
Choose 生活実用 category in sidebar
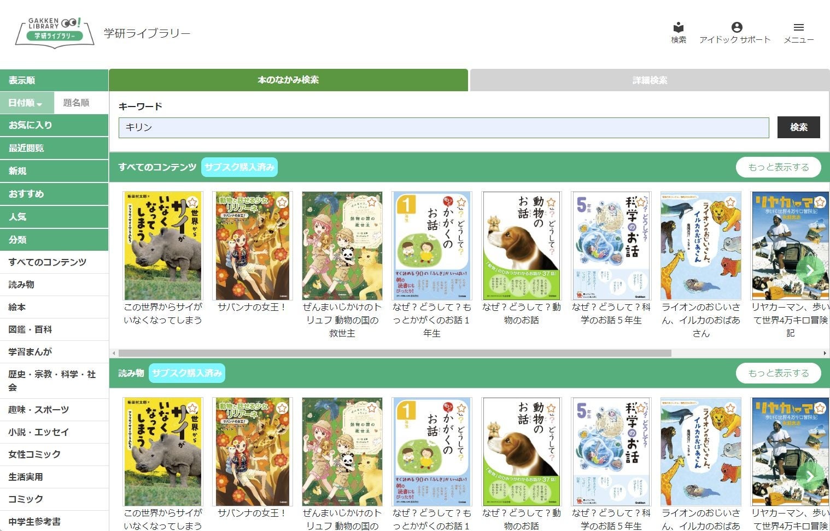pyautogui.click(x=54, y=477)
